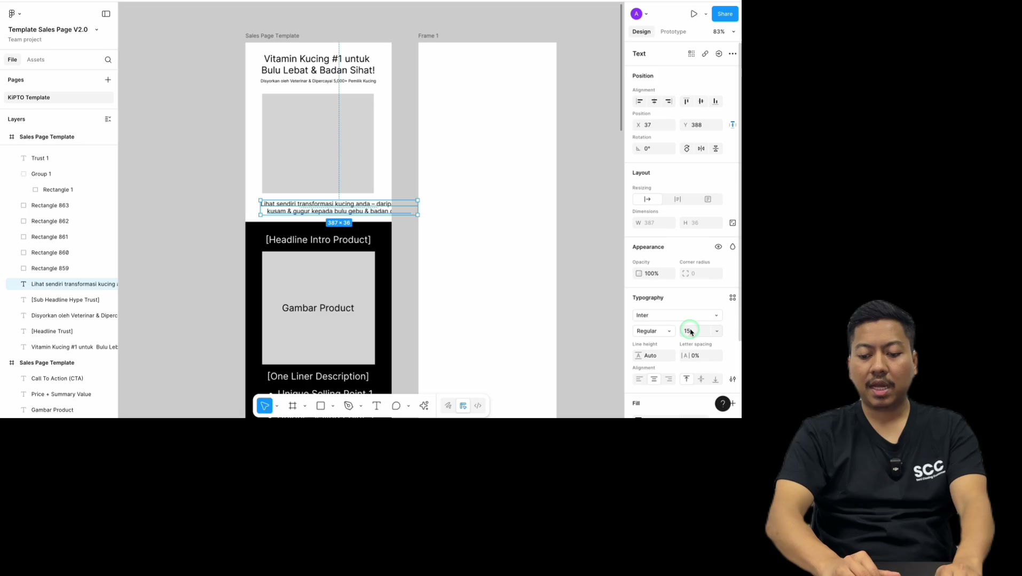This screenshot has height=576, width=1022.
Task: Open type details settings icon
Action: click(x=733, y=379)
